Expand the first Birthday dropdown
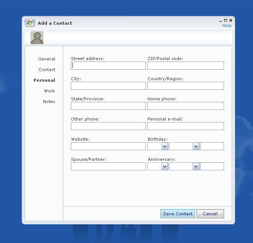 165,146
